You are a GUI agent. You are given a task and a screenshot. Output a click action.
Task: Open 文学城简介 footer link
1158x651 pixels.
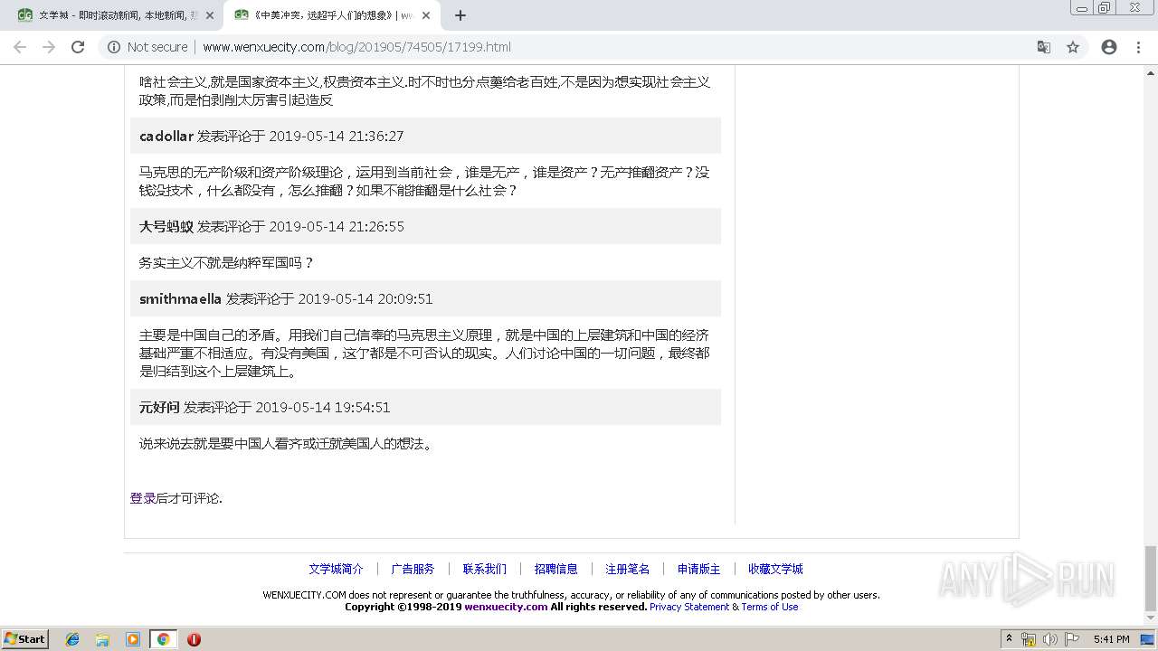click(336, 569)
